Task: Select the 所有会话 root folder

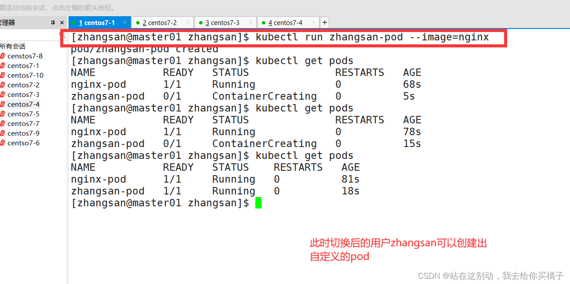Action: coord(13,46)
